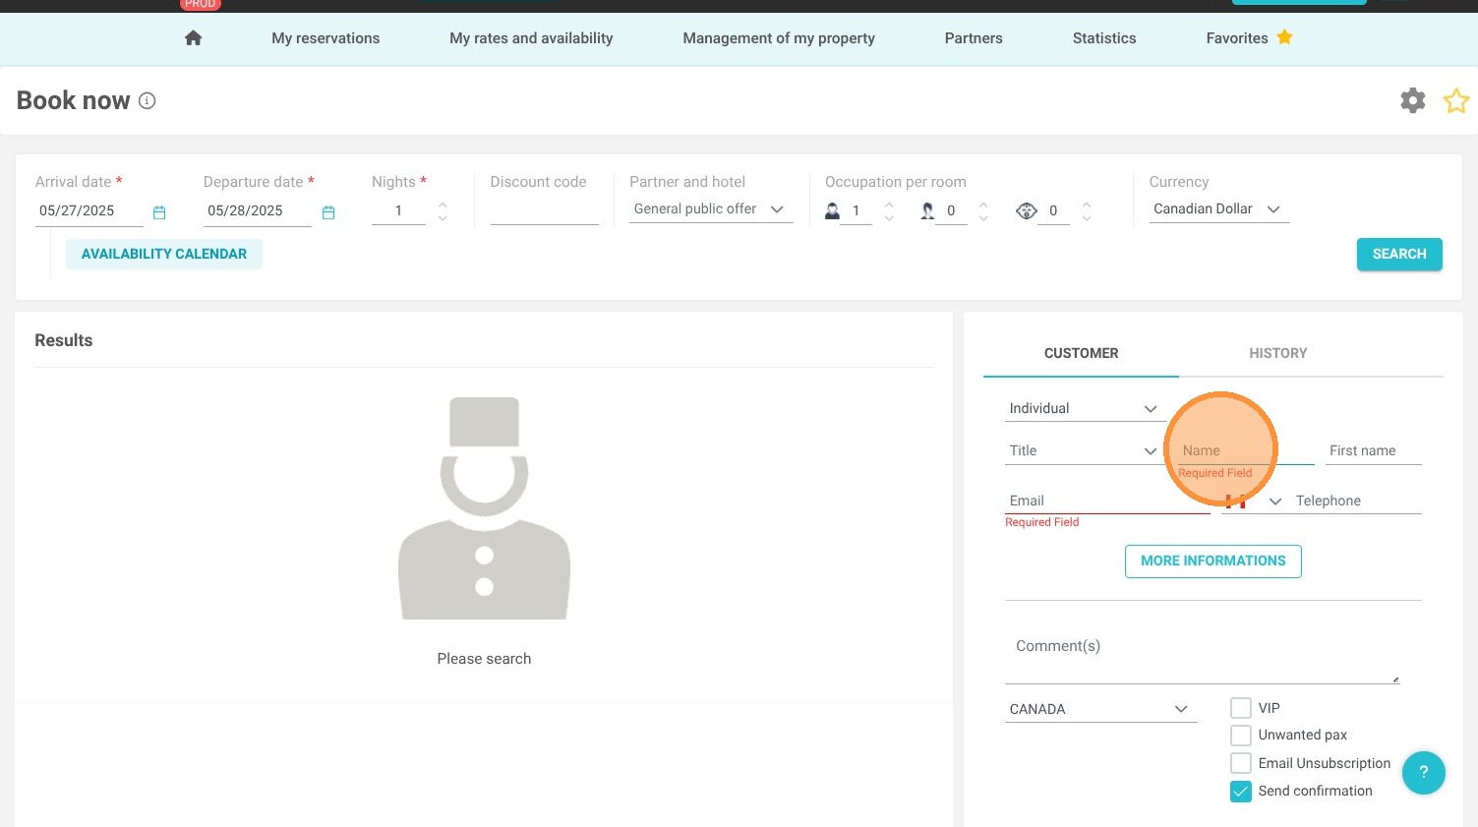Decrease adult count down arrow

click(889, 218)
